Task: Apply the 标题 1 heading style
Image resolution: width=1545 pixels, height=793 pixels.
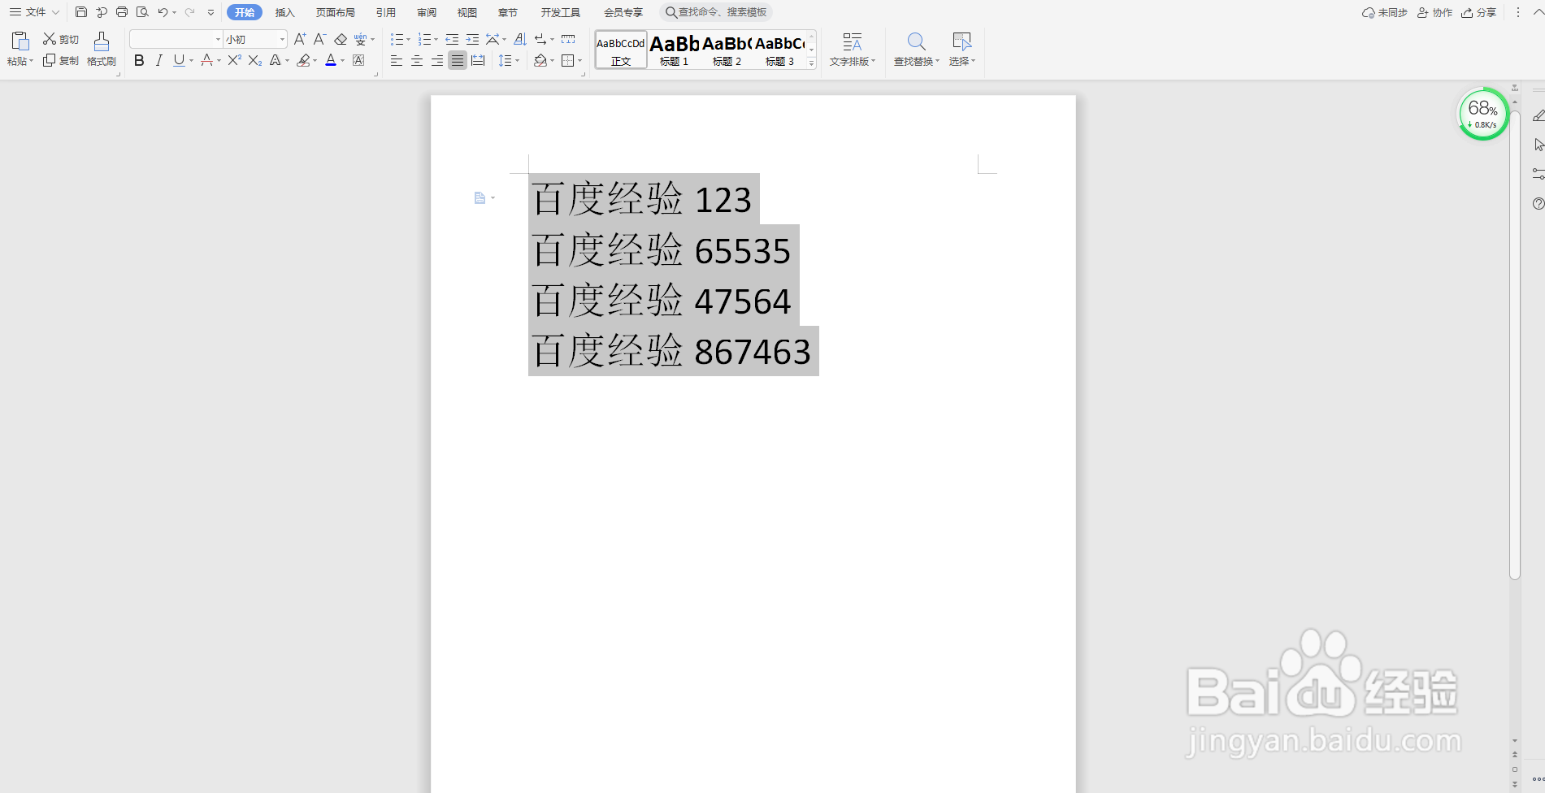Action: point(675,50)
